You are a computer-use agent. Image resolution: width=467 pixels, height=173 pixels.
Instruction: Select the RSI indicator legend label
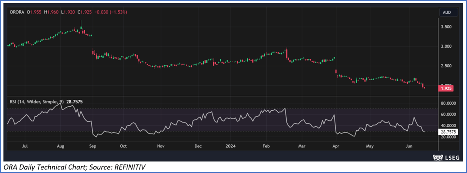(x=35, y=102)
